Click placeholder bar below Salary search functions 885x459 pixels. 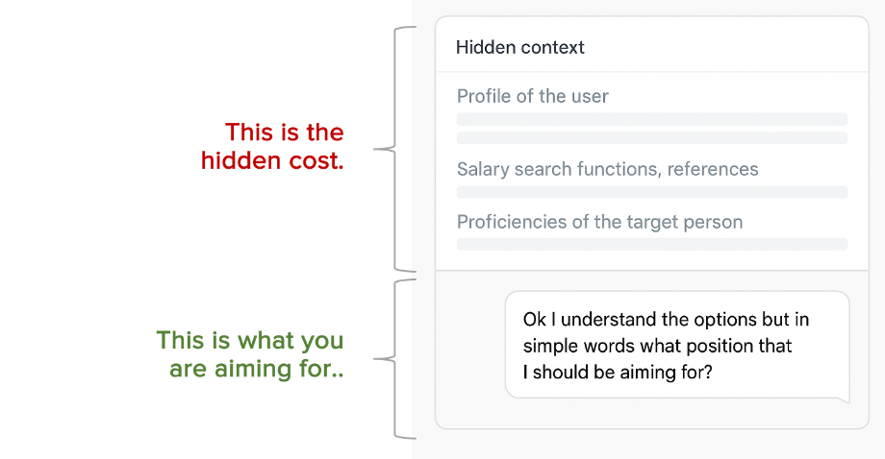pyautogui.click(x=651, y=192)
